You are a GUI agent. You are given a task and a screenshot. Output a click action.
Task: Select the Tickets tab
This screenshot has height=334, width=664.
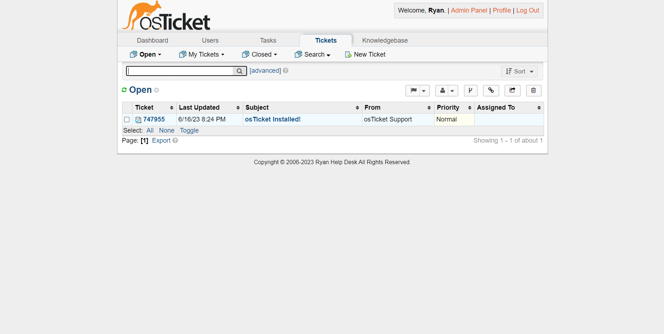click(326, 40)
